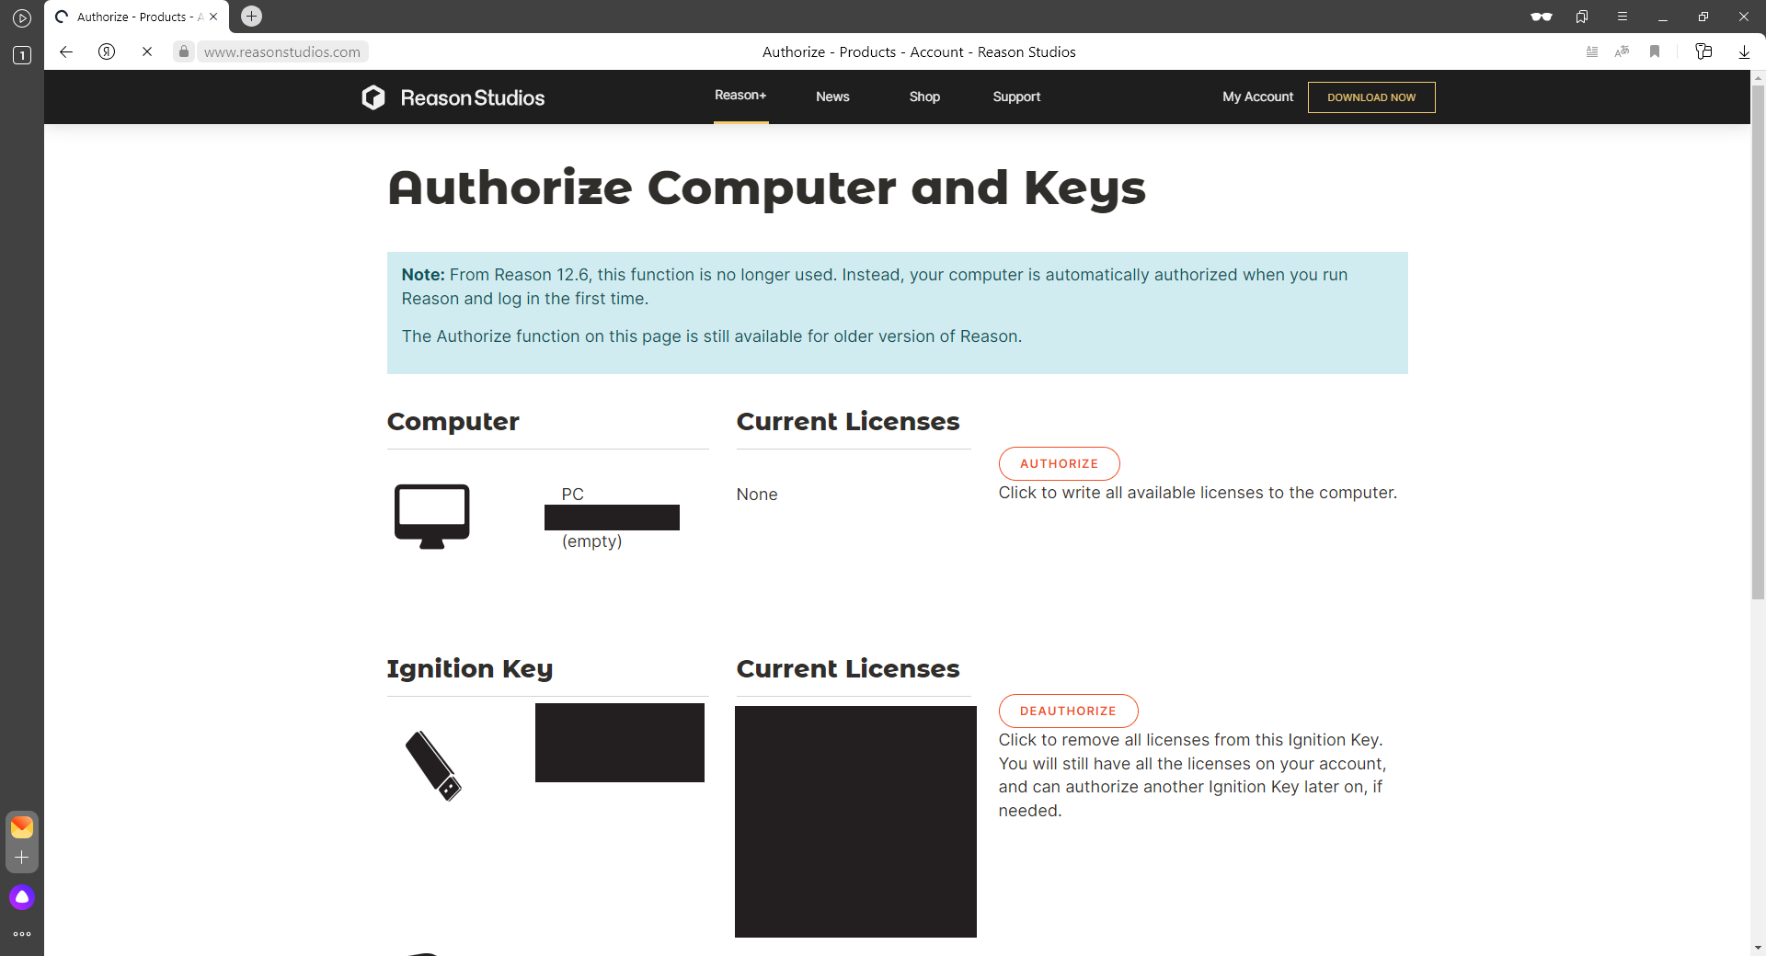Open the Yandex Mail sidebar icon

point(22,827)
